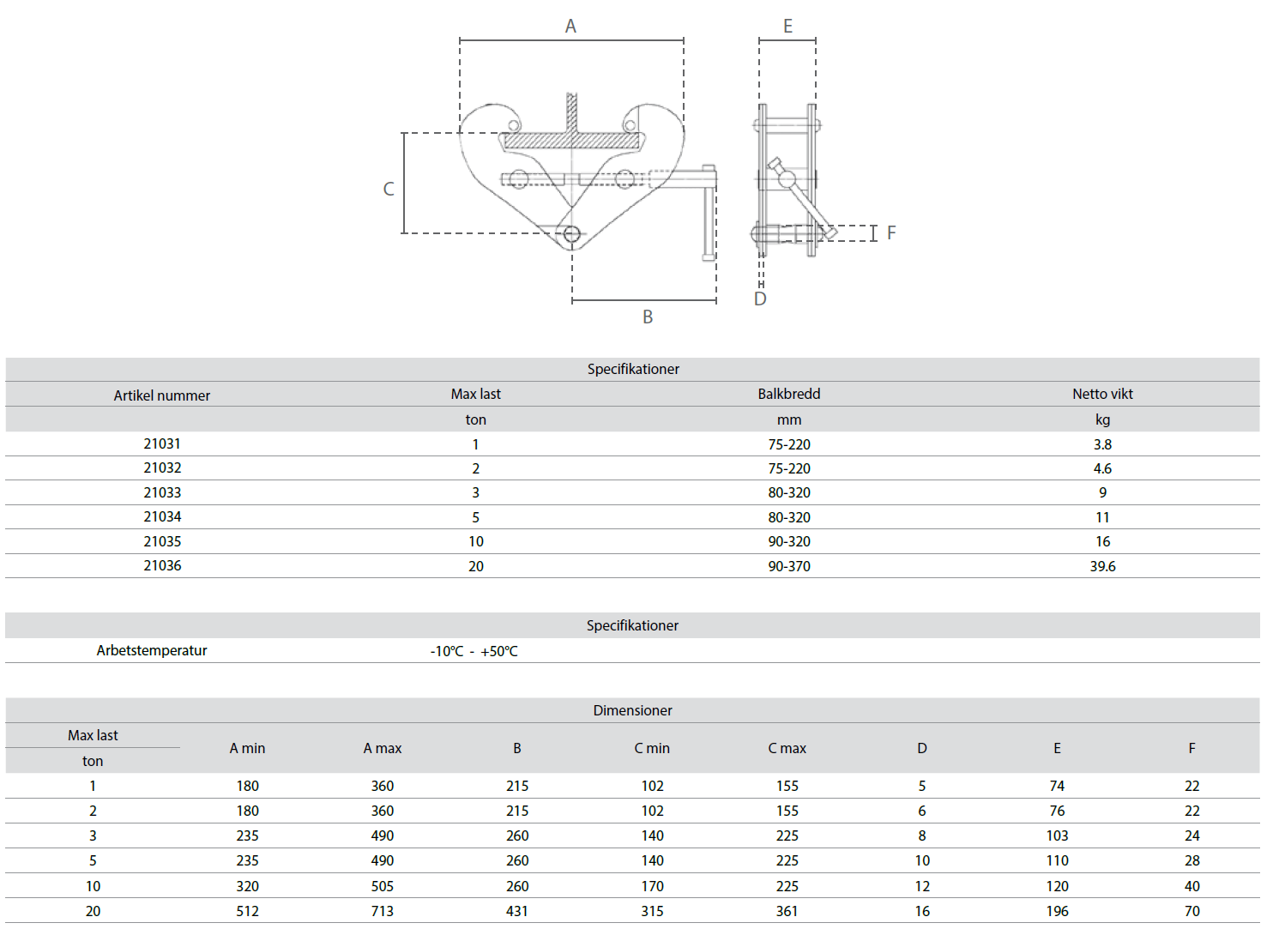Image resolution: width=1267 pixels, height=929 pixels.
Task: Click article number 21034
Action: [x=162, y=516]
